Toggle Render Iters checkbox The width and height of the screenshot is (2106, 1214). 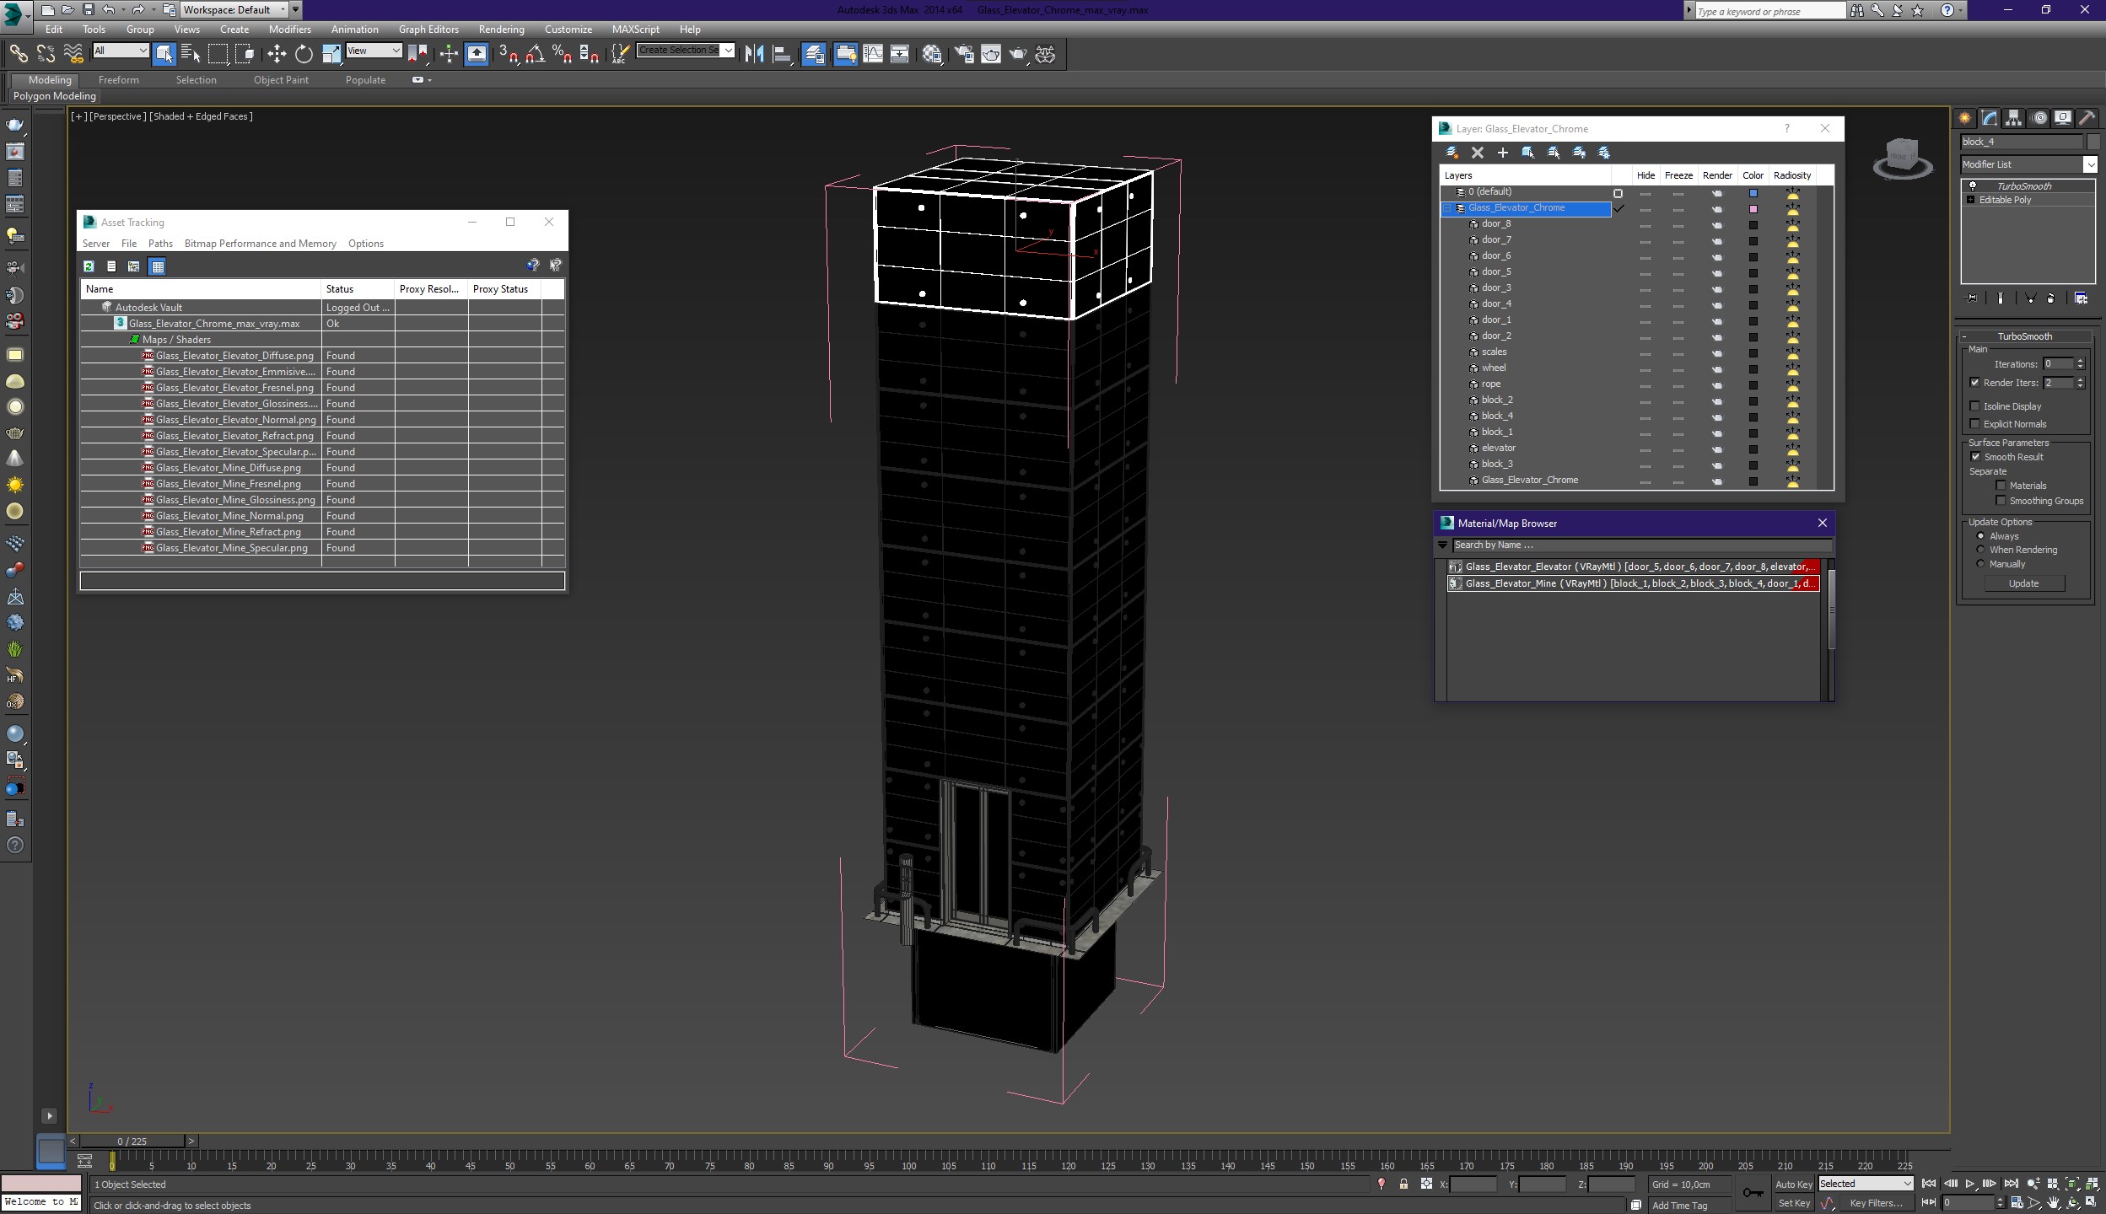[1975, 383]
